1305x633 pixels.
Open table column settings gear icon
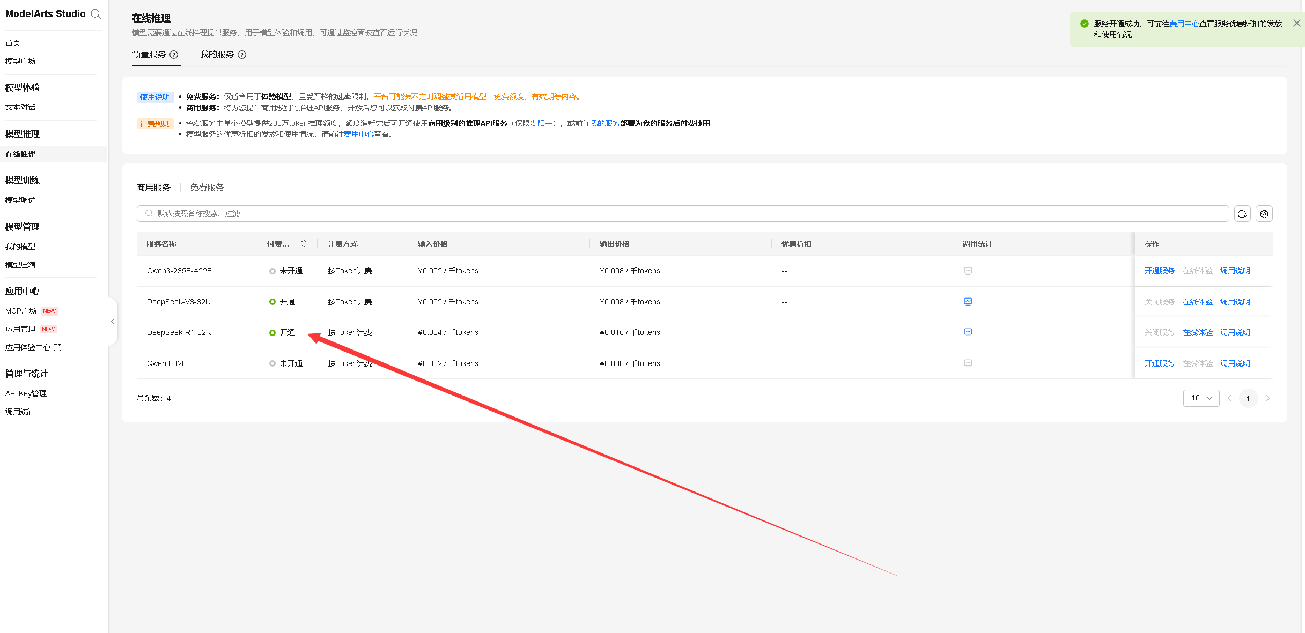tap(1264, 214)
